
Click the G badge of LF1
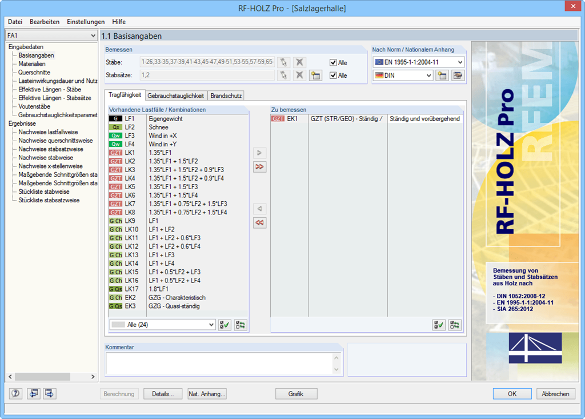click(x=115, y=119)
